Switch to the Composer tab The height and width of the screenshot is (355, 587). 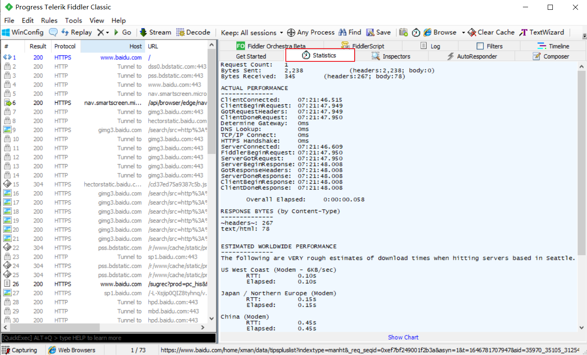click(x=551, y=56)
